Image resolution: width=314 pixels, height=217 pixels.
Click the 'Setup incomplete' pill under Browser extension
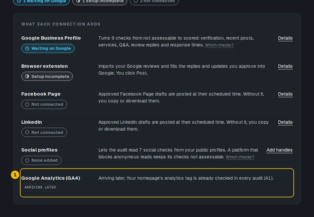47,76
